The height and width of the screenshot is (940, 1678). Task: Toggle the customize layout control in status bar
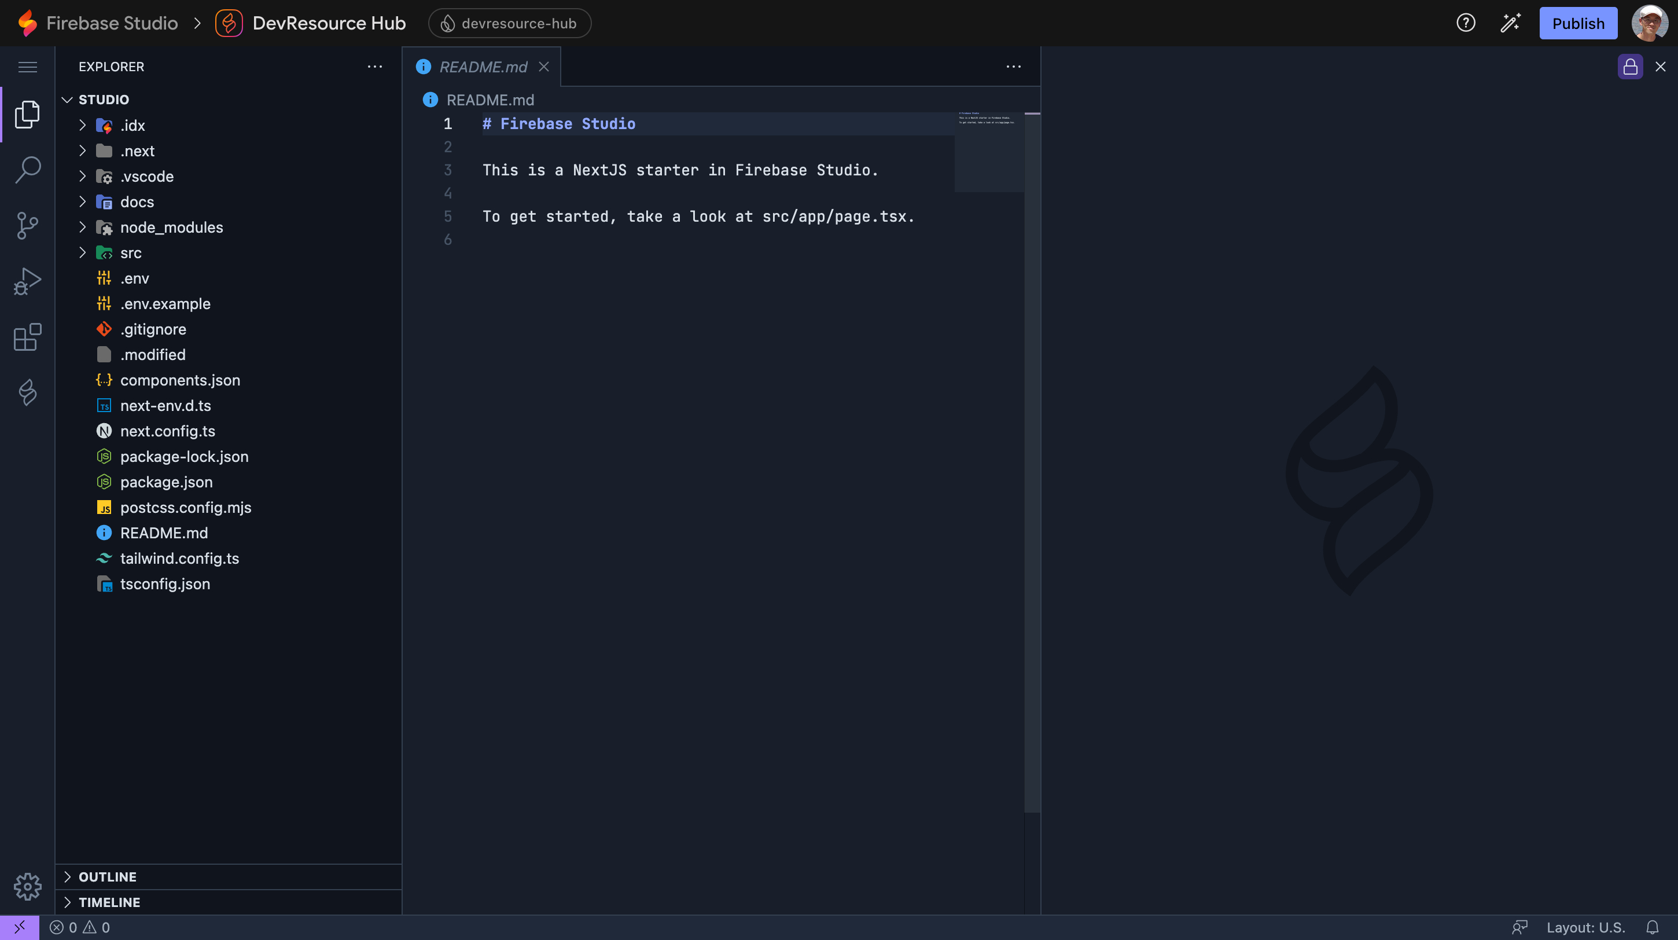point(1521,927)
